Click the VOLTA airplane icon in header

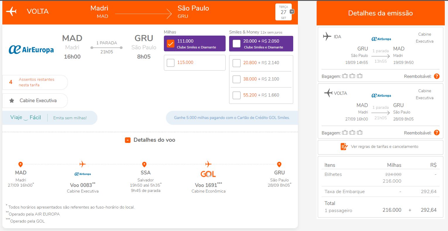(x=11, y=12)
